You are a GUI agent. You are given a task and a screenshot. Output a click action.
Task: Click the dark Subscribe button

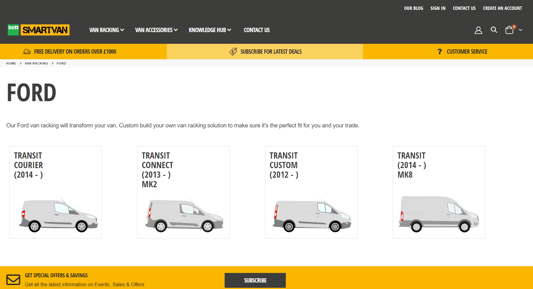point(255,280)
